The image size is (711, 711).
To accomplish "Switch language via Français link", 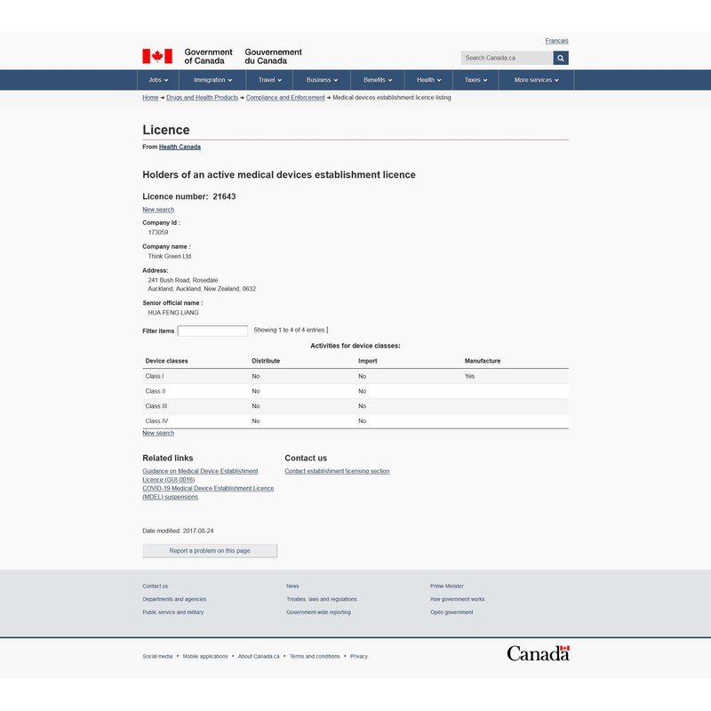I will (x=556, y=41).
